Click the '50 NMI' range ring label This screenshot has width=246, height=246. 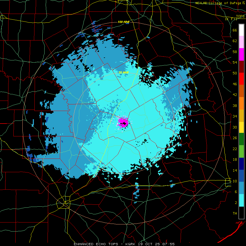pyautogui.click(x=124, y=72)
